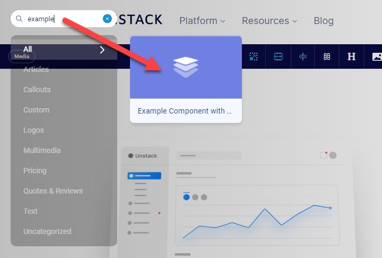The image size is (382, 258).
Task: Click the resize section toolbar icon
Action: pos(253,57)
